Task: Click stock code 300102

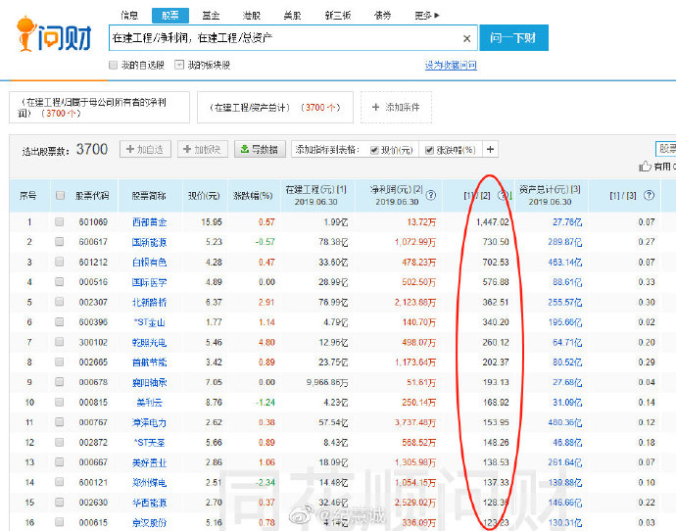Action: tap(93, 342)
